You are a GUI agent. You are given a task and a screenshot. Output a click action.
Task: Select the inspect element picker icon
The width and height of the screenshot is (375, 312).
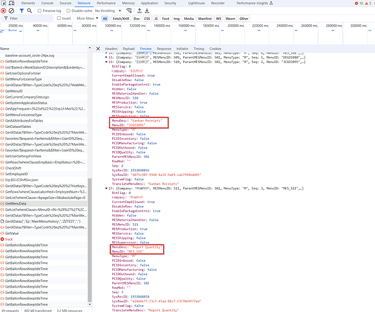4,3
